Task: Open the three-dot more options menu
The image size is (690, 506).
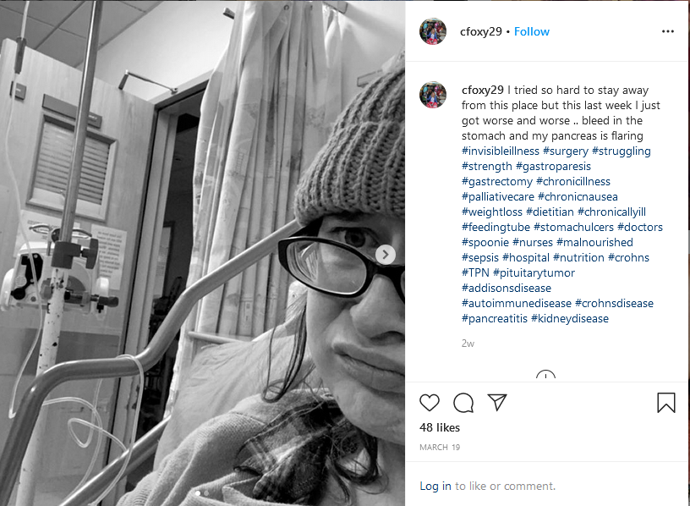Action: click(x=667, y=31)
